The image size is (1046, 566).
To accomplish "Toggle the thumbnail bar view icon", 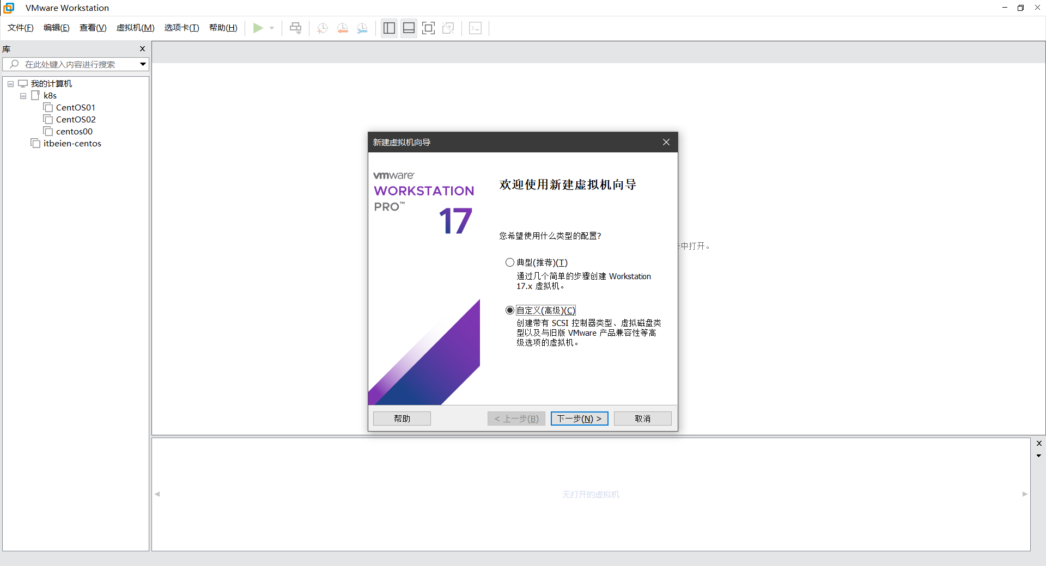I will 409,28.
